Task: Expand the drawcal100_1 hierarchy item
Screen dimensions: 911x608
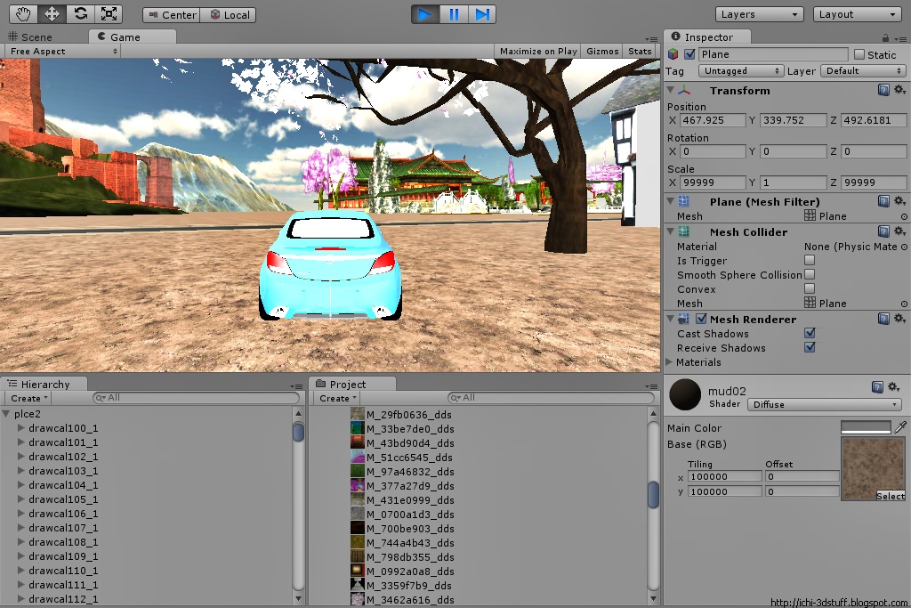Action: [19, 426]
